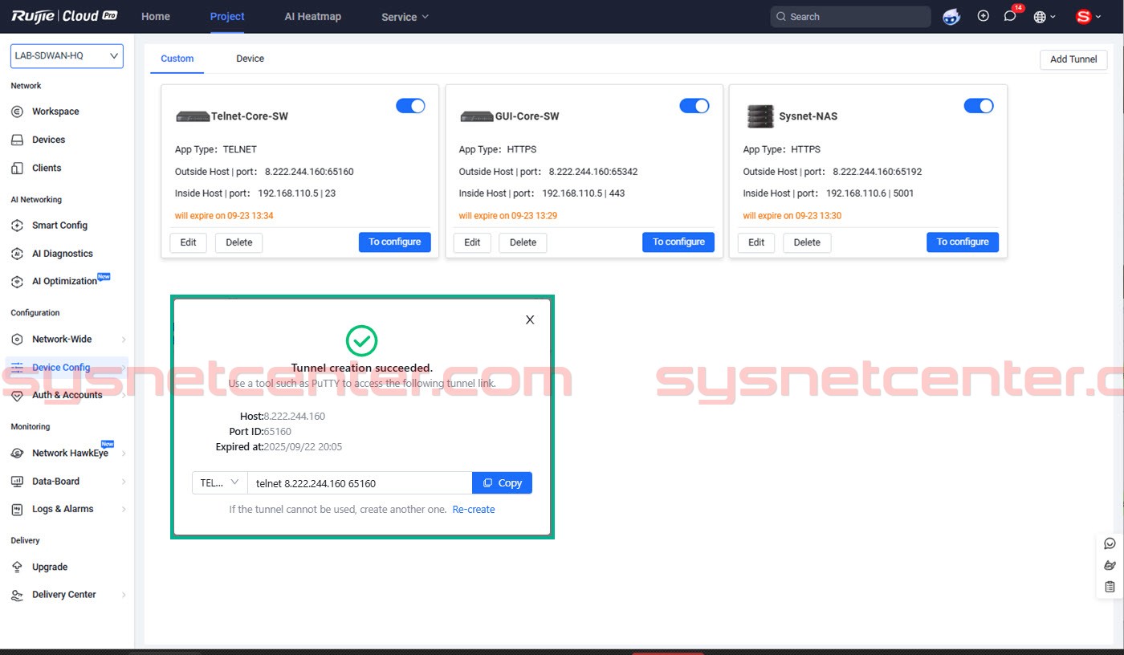Click the Search field in header

[850, 17]
